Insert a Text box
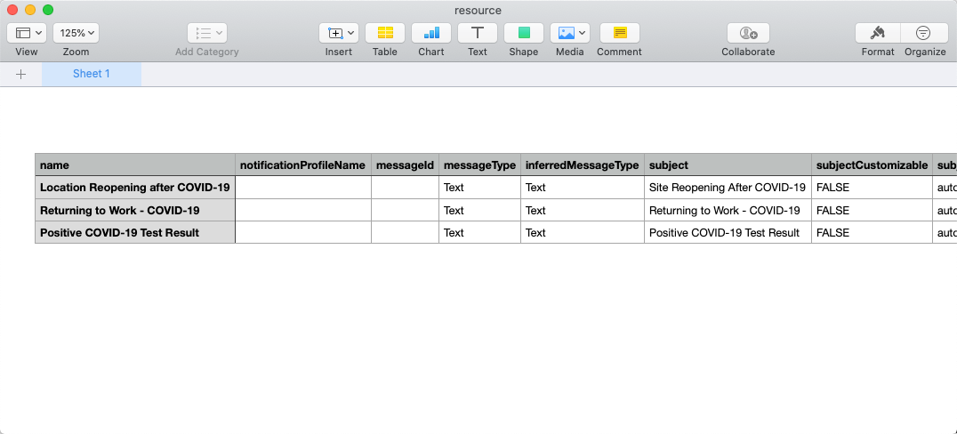 (x=478, y=33)
